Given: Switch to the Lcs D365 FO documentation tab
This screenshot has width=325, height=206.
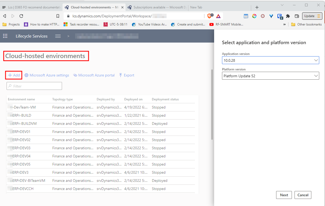Looking at the screenshot, I should coord(32,7).
